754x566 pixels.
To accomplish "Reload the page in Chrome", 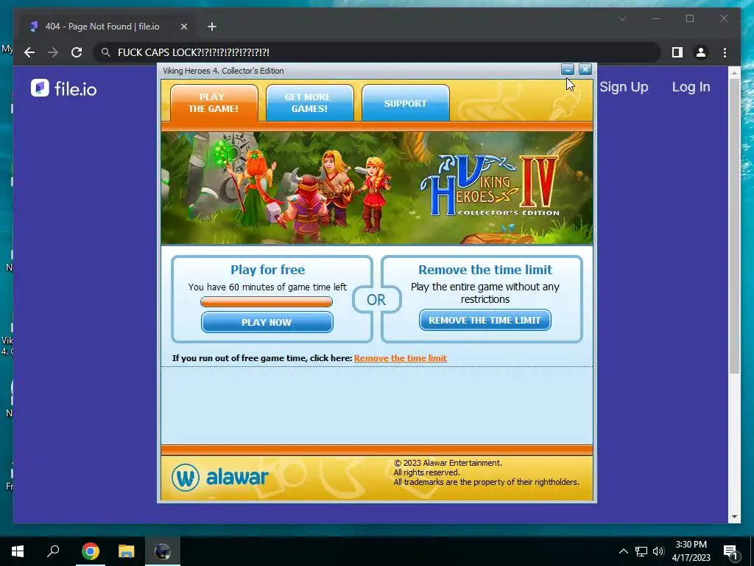I will tap(77, 52).
